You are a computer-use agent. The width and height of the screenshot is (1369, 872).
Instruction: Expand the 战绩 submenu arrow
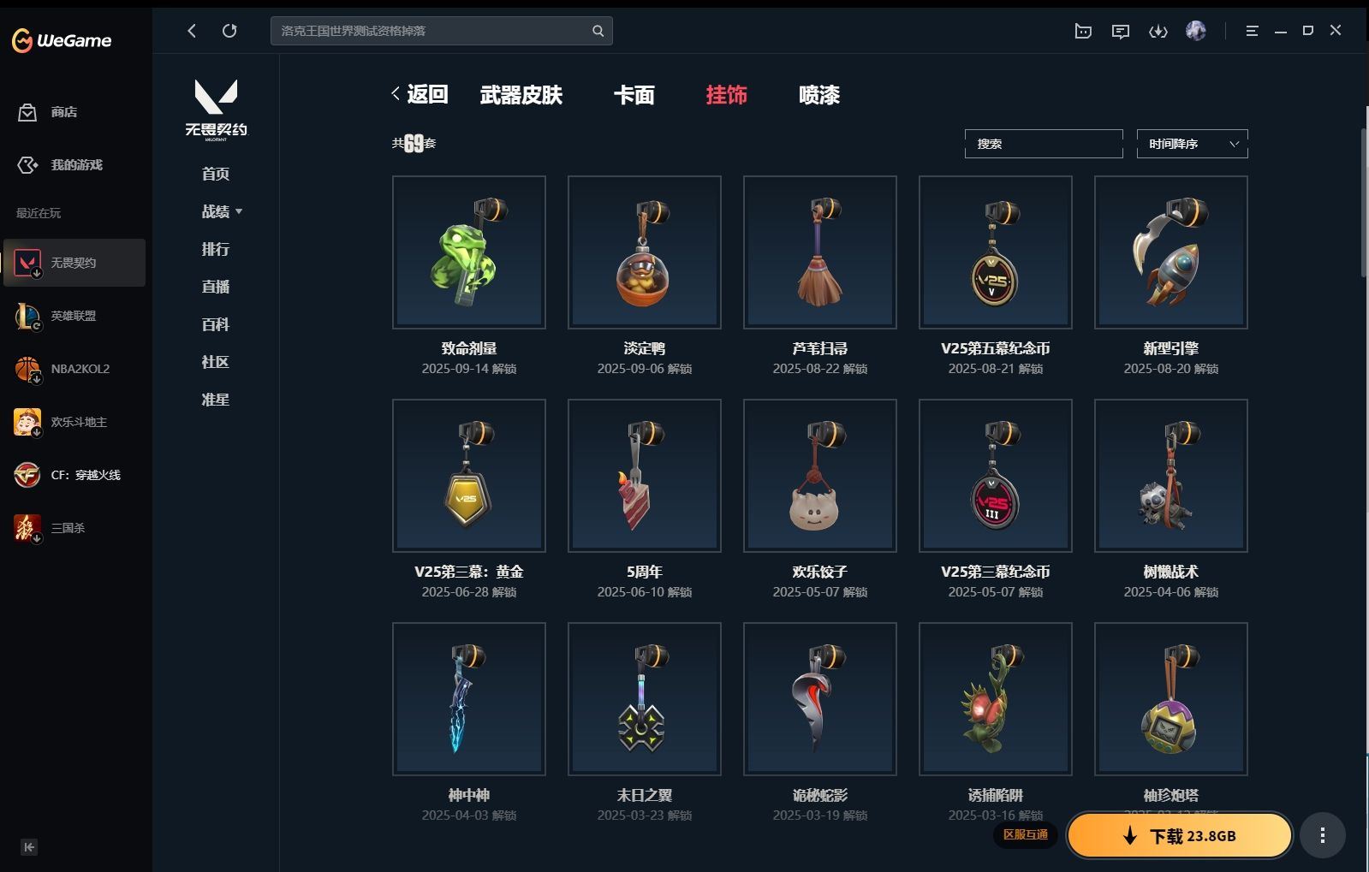click(x=239, y=211)
